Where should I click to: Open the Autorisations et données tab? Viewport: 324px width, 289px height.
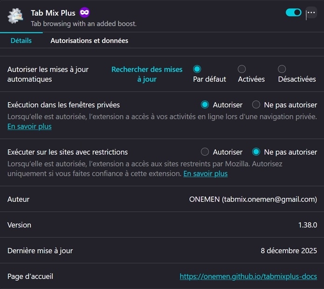click(89, 40)
